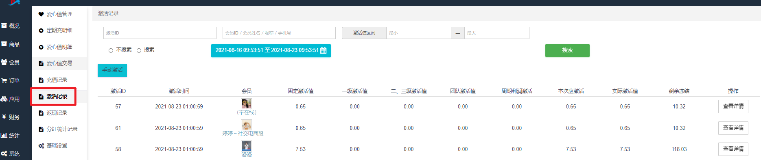This screenshot has height=160, width=761.
Task: Click the 激活记录 page title
Action: pyautogui.click(x=108, y=13)
